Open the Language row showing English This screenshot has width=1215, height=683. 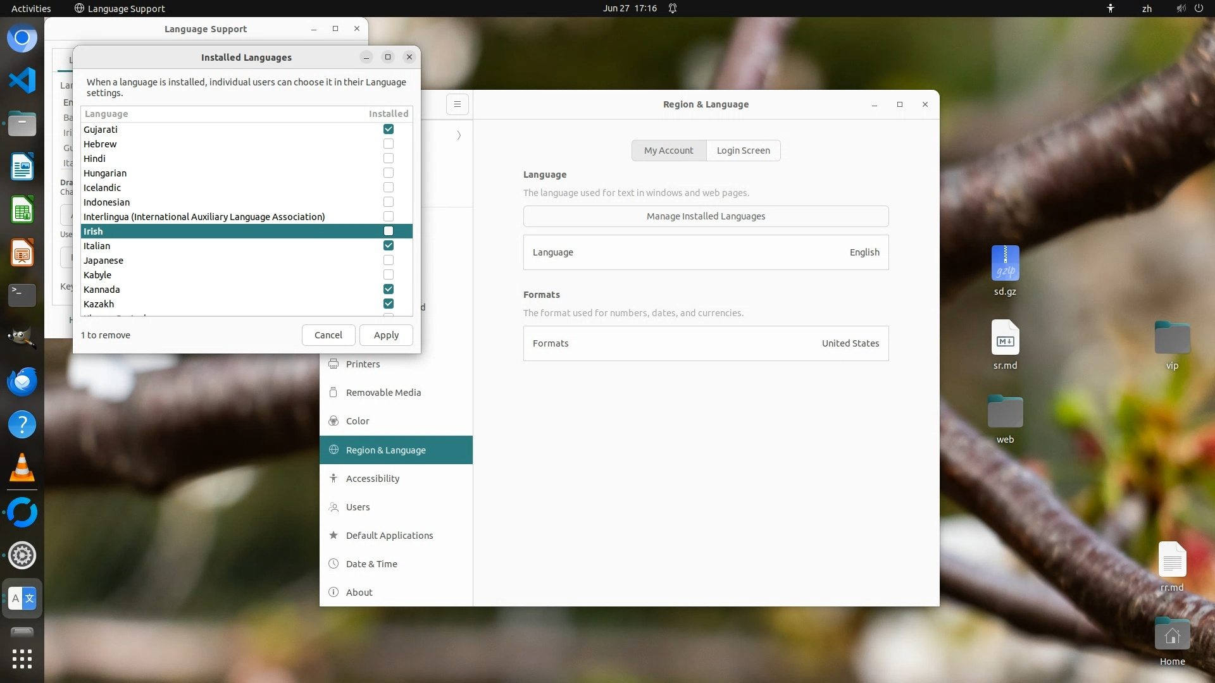[706, 252]
